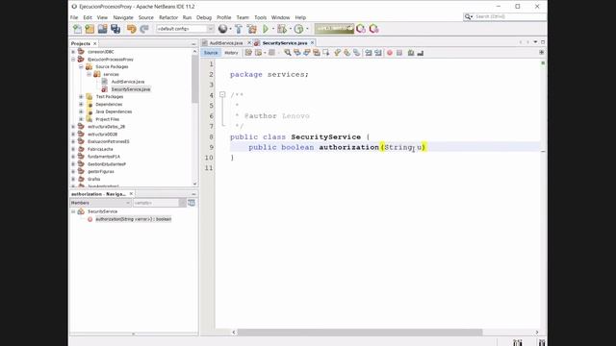Click Find Selection magnifier icon in editor toolbar
Image resolution: width=616 pixels, height=346 pixels.
click(288, 53)
